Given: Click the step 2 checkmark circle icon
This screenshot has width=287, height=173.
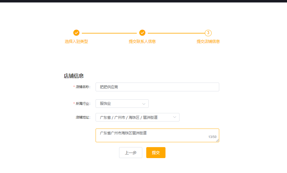Looking at the screenshot, I should 142,33.
